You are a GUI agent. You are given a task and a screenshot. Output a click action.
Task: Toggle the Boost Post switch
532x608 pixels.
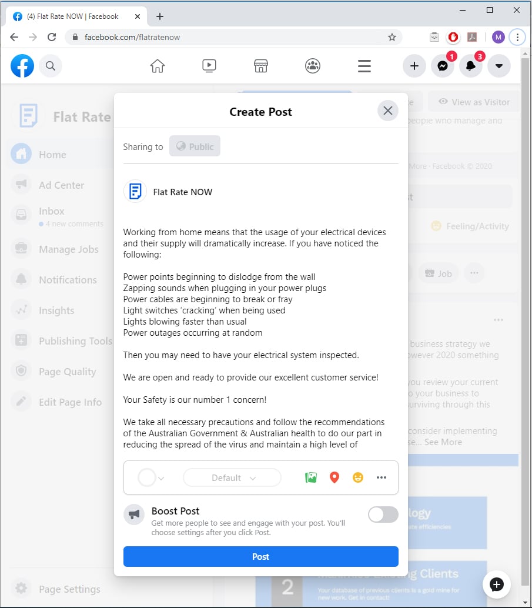[383, 515]
